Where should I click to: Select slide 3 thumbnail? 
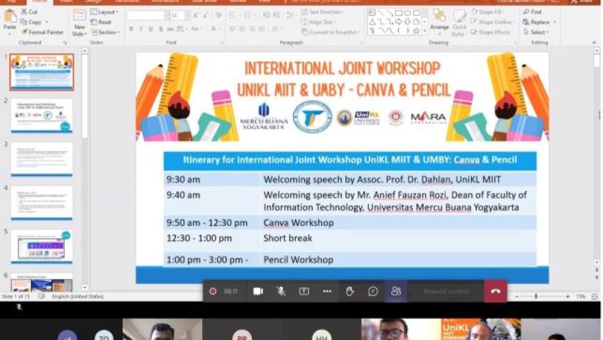point(42,159)
